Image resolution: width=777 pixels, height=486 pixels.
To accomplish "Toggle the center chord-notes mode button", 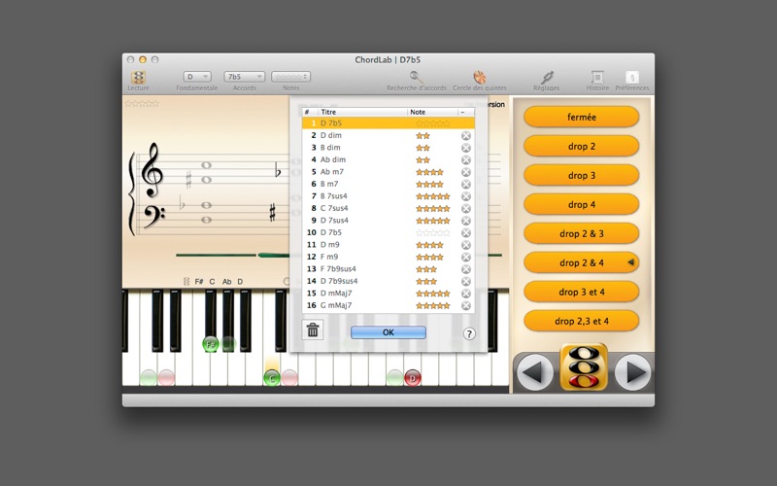I will (x=584, y=367).
